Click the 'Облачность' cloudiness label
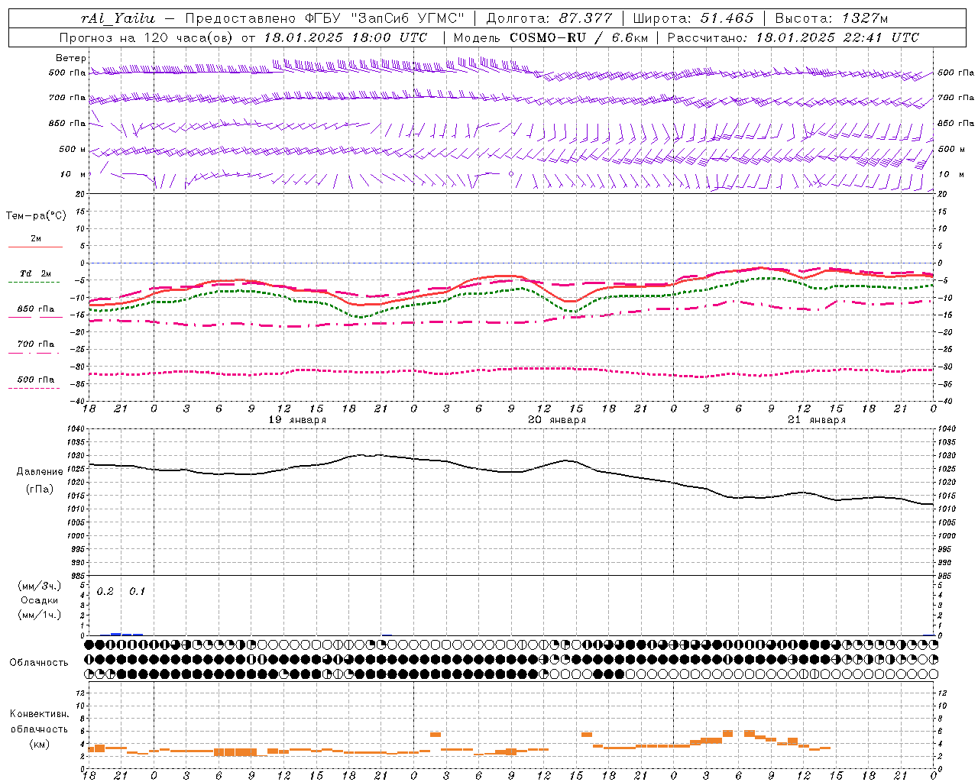This screenshot has width=978, height=782. tap(39, 662)
